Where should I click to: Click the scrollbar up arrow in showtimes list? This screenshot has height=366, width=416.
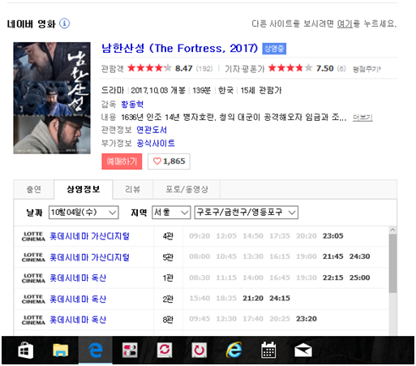(392, 230)
